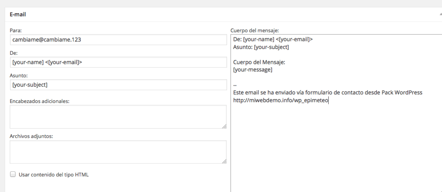
Task: Click into the De sender input field
Action: tap(118, 62)
